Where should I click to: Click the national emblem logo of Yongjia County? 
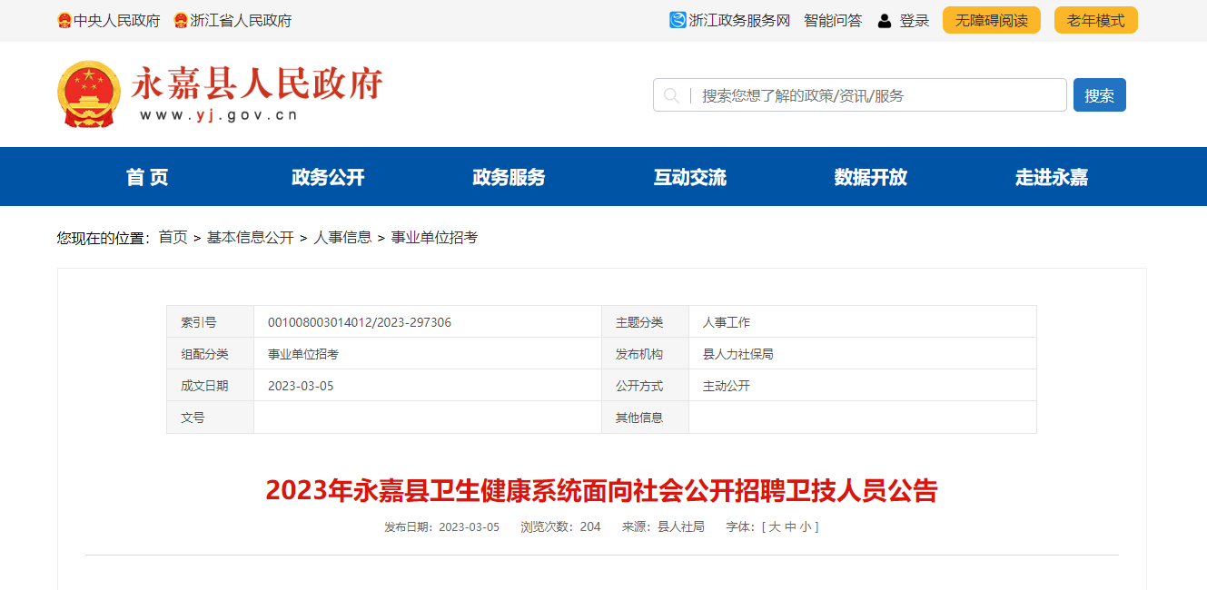pyautogui.click(x=88, y=94)
